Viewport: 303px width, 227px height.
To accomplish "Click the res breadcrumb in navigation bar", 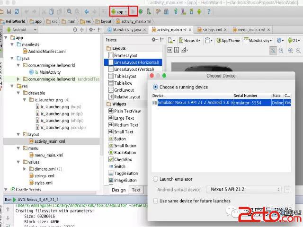I will [x=86, y=21].
